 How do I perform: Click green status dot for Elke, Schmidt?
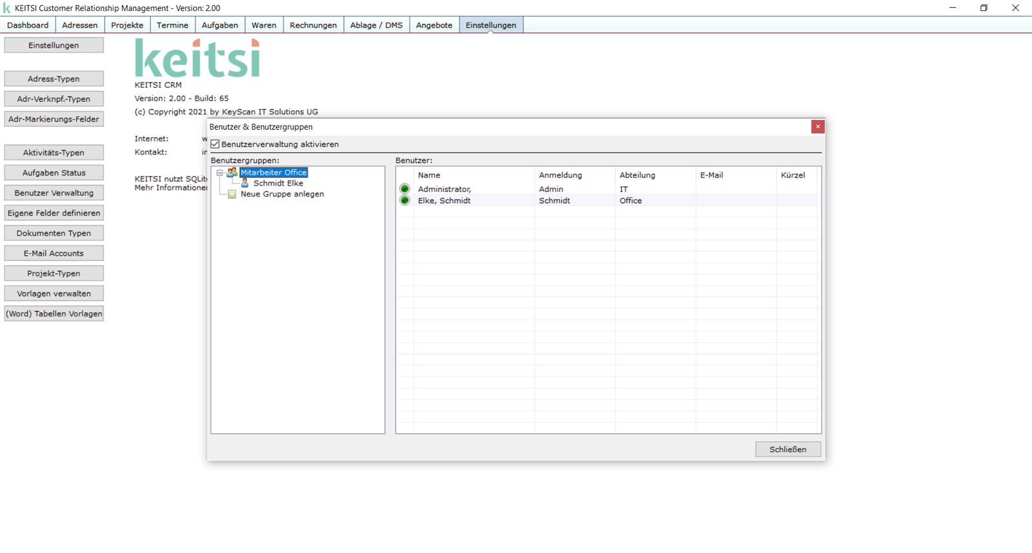tap(404, 200)
